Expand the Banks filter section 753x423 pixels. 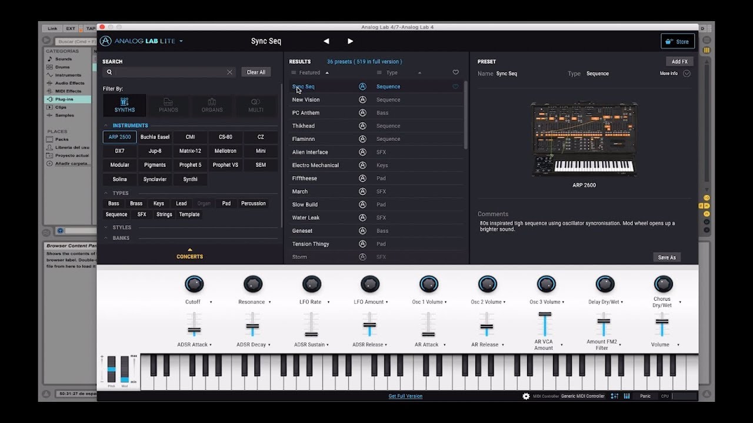pyautogui.click(x=106, y=238)
